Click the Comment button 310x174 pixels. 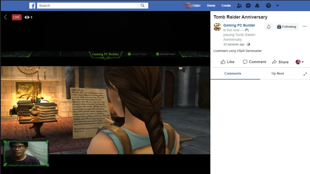254,62
